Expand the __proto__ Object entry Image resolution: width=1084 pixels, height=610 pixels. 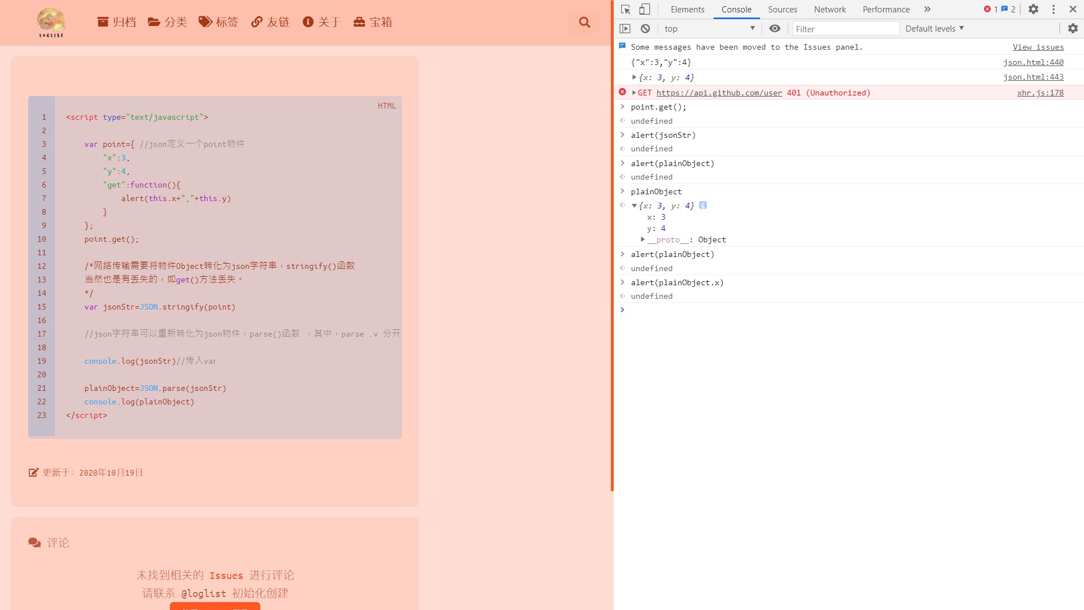tap(642, 239)
